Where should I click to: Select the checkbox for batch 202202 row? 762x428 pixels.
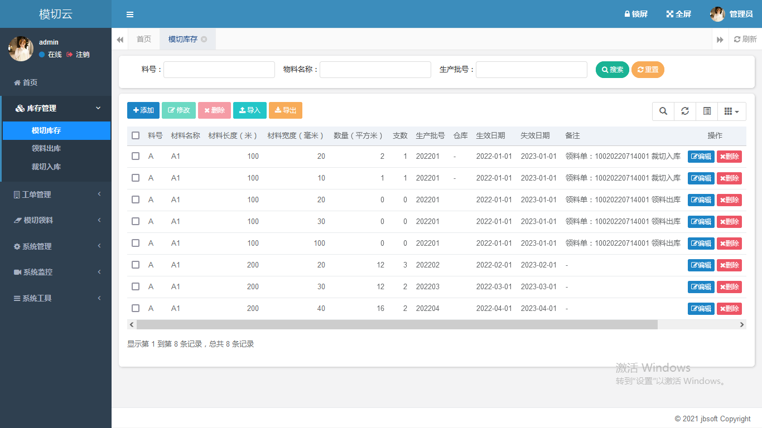(136, 265)
